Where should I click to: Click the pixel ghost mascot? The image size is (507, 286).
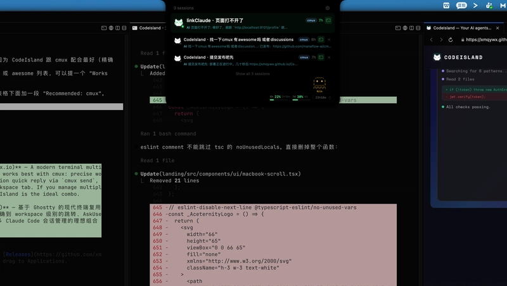pyautogui.click(x=319, y=85)
